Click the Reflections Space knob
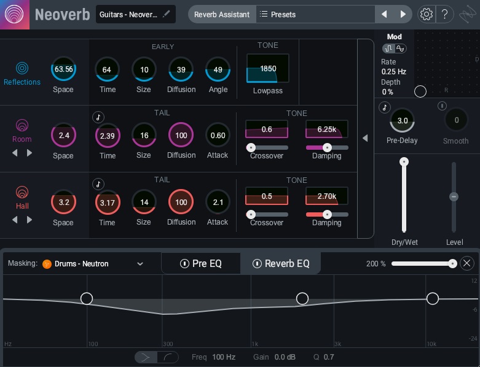Screen dimensions: 480x367 point(63,69)
